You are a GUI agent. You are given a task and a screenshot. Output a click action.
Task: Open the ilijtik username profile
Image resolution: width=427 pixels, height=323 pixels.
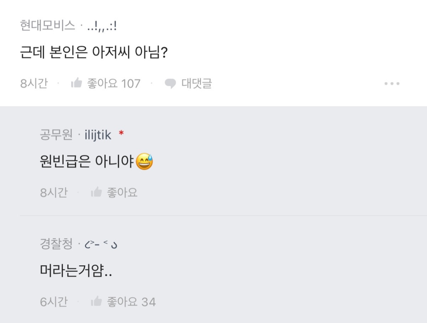pos(98,135)
